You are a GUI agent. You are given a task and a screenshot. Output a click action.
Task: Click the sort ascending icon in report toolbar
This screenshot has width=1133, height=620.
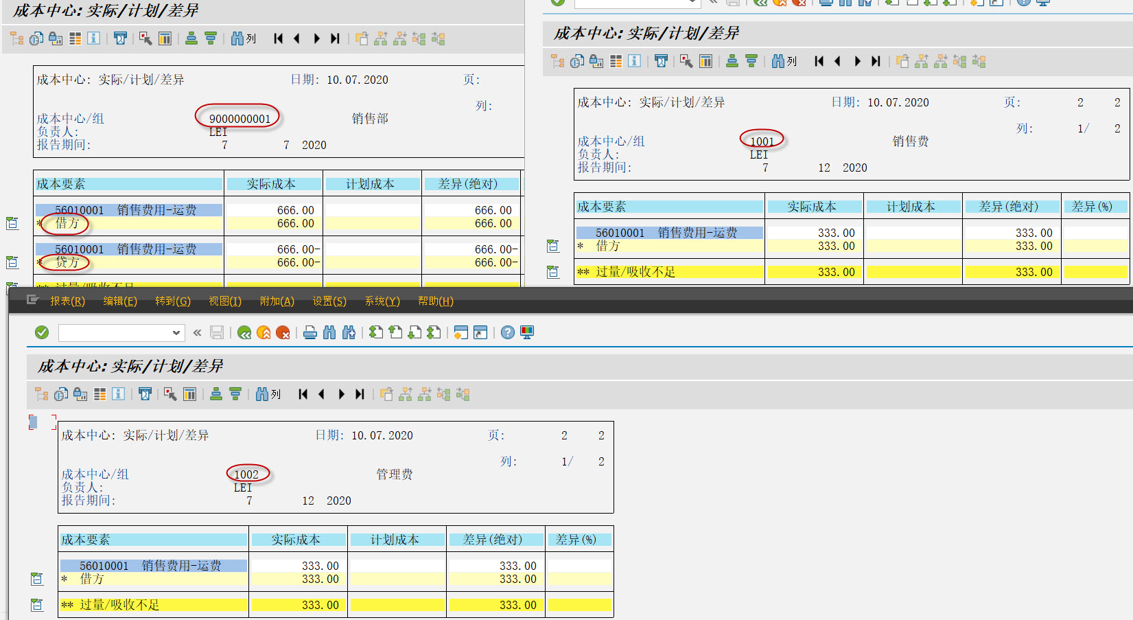(x=216, y=393)
